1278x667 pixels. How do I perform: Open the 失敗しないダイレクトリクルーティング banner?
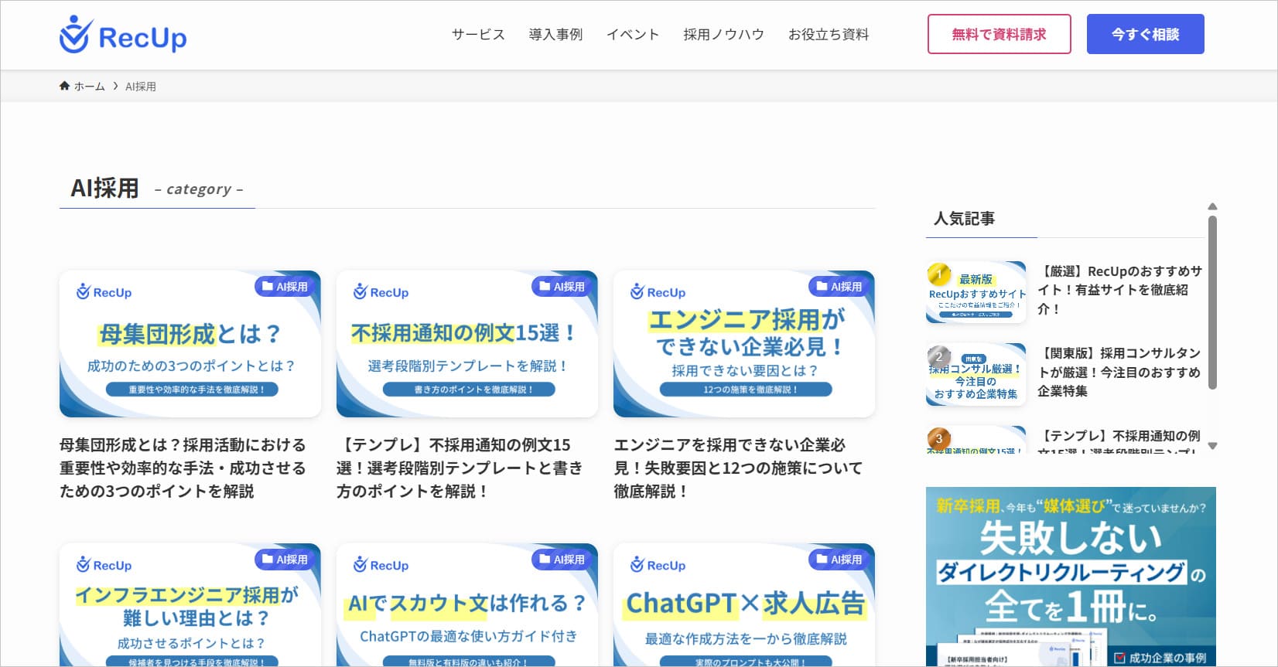pyautogui.click(x=1071, y=576)
